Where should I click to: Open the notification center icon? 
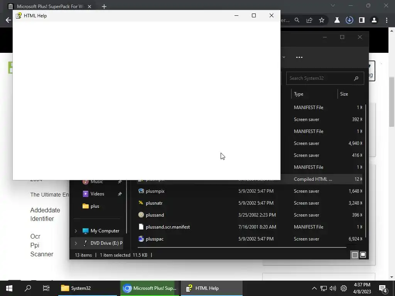[383, 288]
